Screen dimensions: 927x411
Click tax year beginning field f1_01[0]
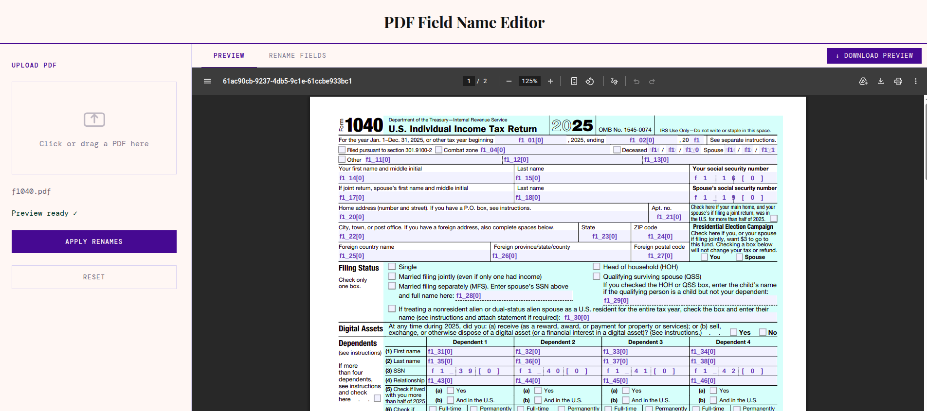point(530,140)
